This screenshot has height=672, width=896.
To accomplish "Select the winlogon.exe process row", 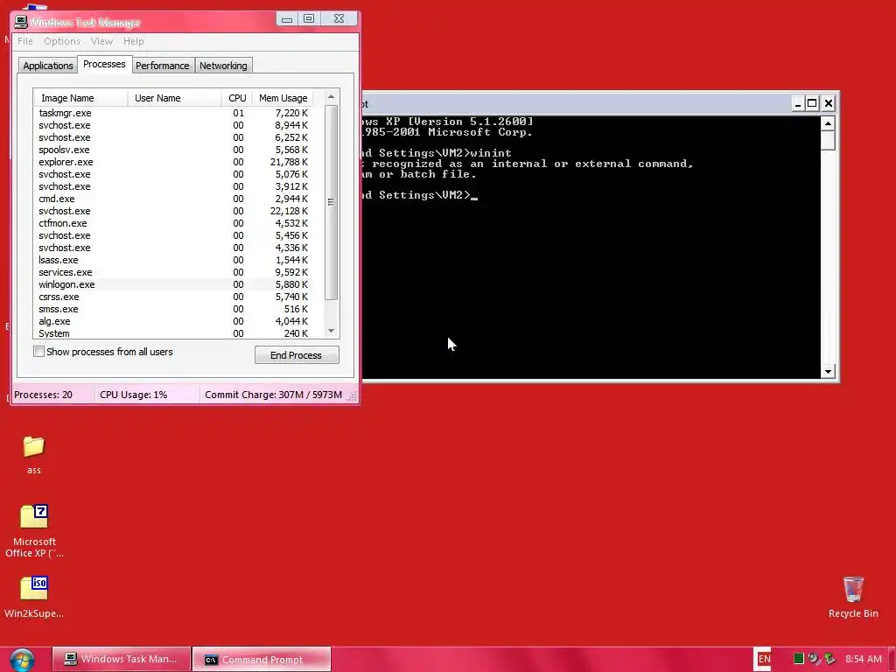I will pyautogui.click(x=173, y=284).
